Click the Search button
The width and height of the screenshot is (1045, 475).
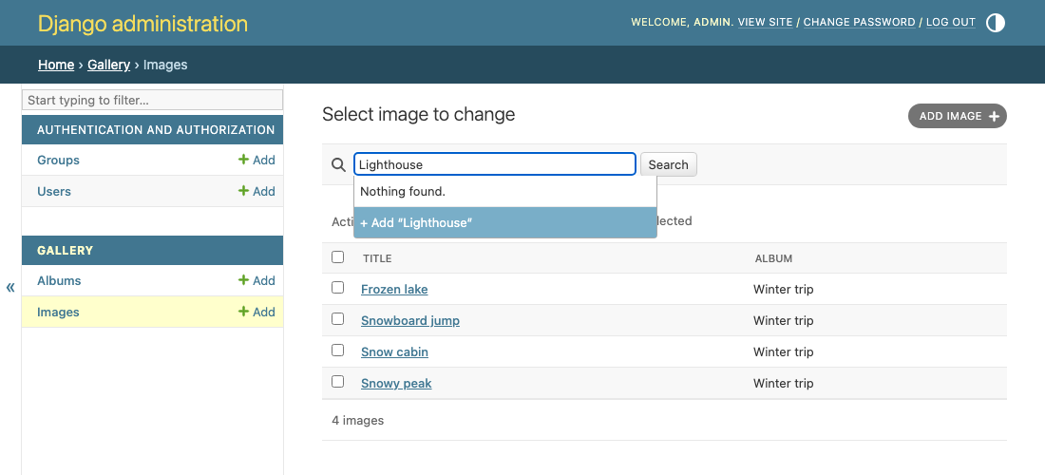tap(669, 164)
